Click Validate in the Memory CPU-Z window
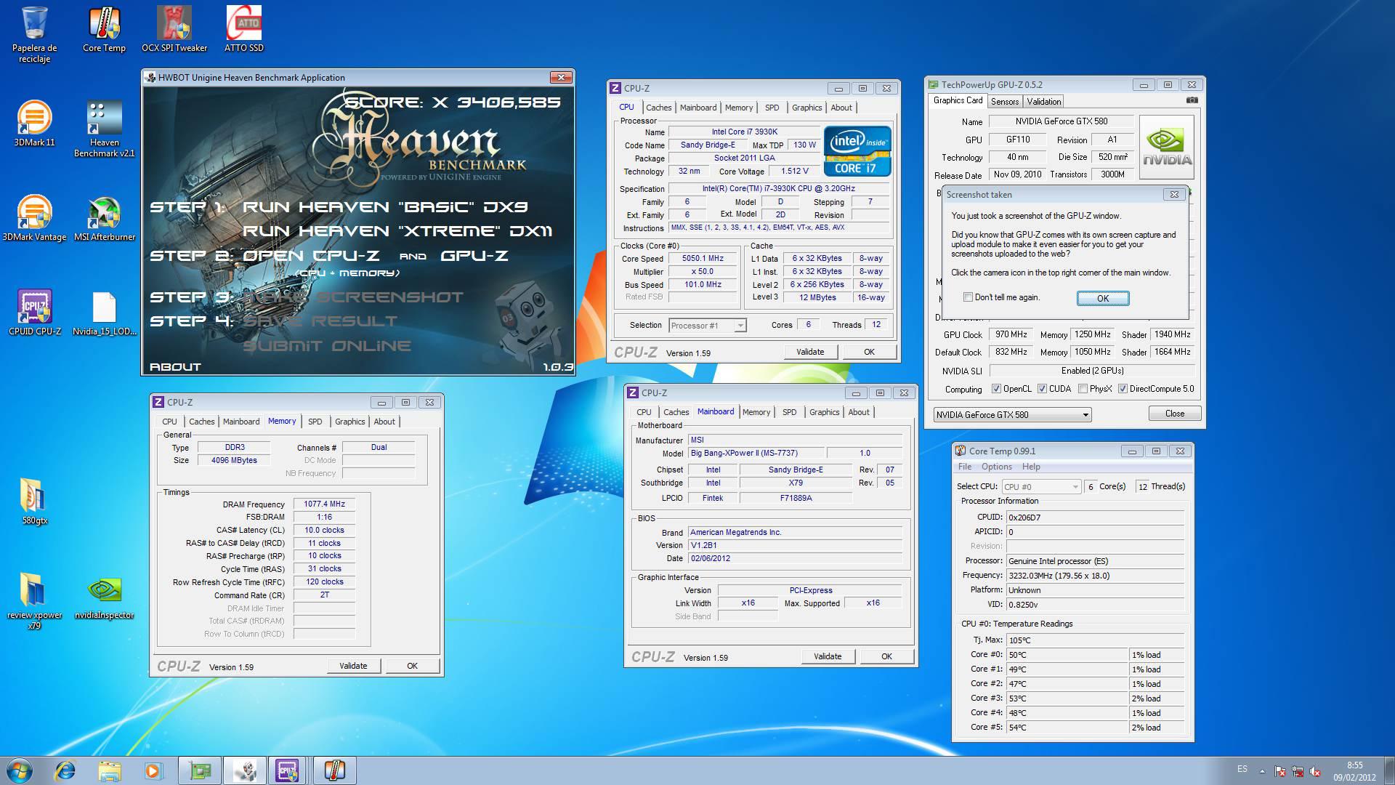The height and width of the screenshot is (785, 1395). 353,666
